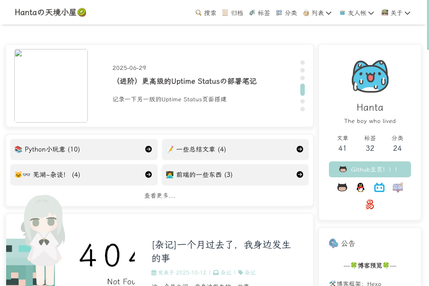Open the 一个月过去了 post title
This screenshot has height=286, width=429.
pos(221,251)
